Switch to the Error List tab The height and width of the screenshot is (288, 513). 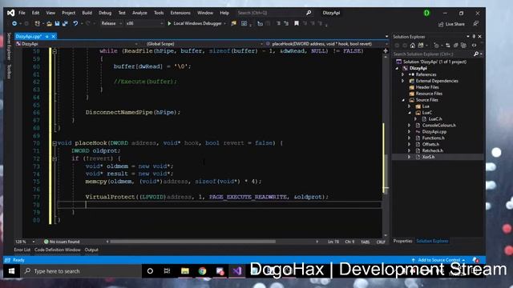(22, 250)
